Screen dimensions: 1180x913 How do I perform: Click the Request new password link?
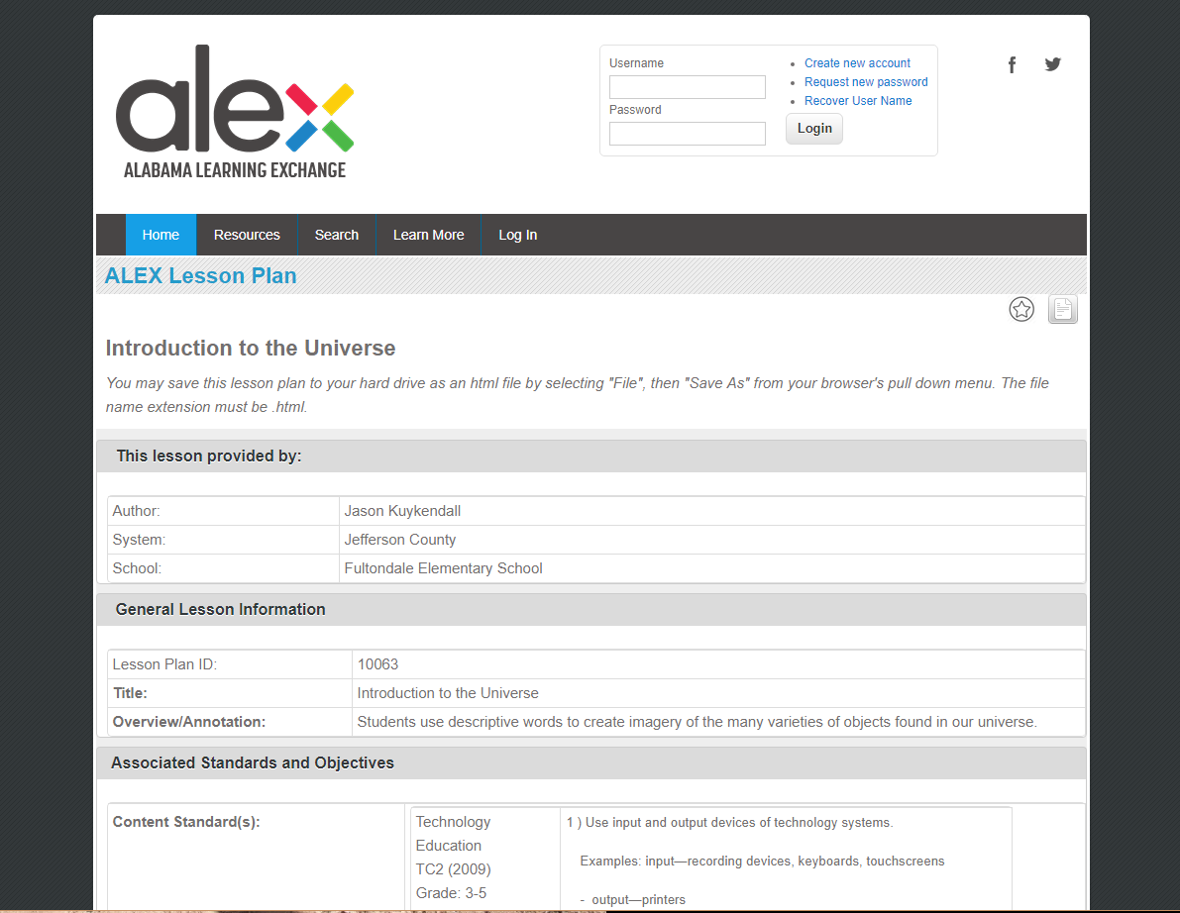pyautogui.click(x=866, y=81)
